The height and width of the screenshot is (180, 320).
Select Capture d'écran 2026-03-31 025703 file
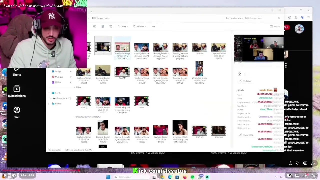click(219, 51)
